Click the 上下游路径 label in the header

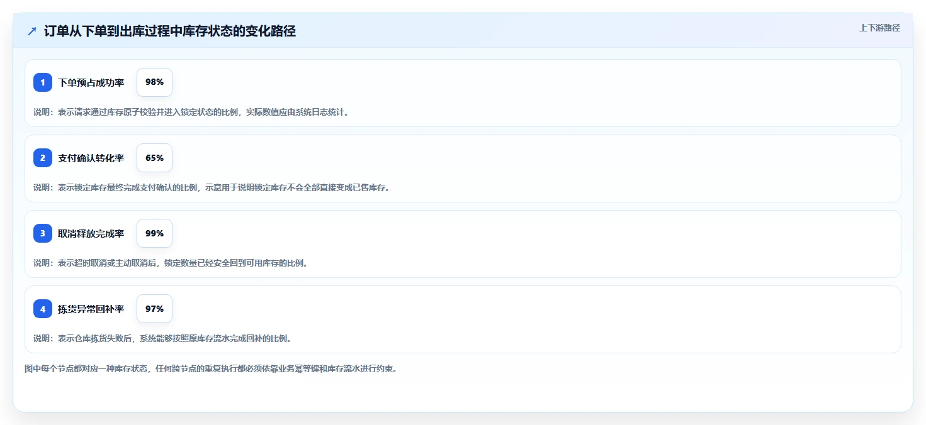tap(879, 28)
